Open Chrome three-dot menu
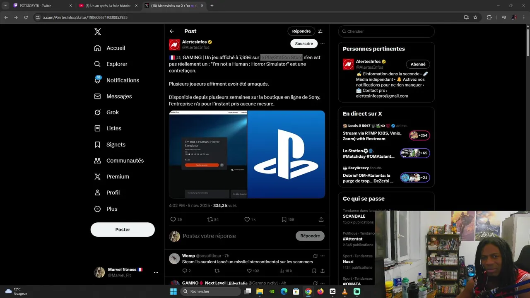 524,17
